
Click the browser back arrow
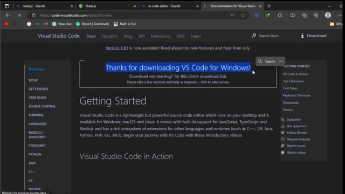8,15
